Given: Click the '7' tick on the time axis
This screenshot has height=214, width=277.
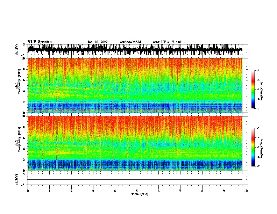Looking at the screenshot, I should click(x=180, y=191).
